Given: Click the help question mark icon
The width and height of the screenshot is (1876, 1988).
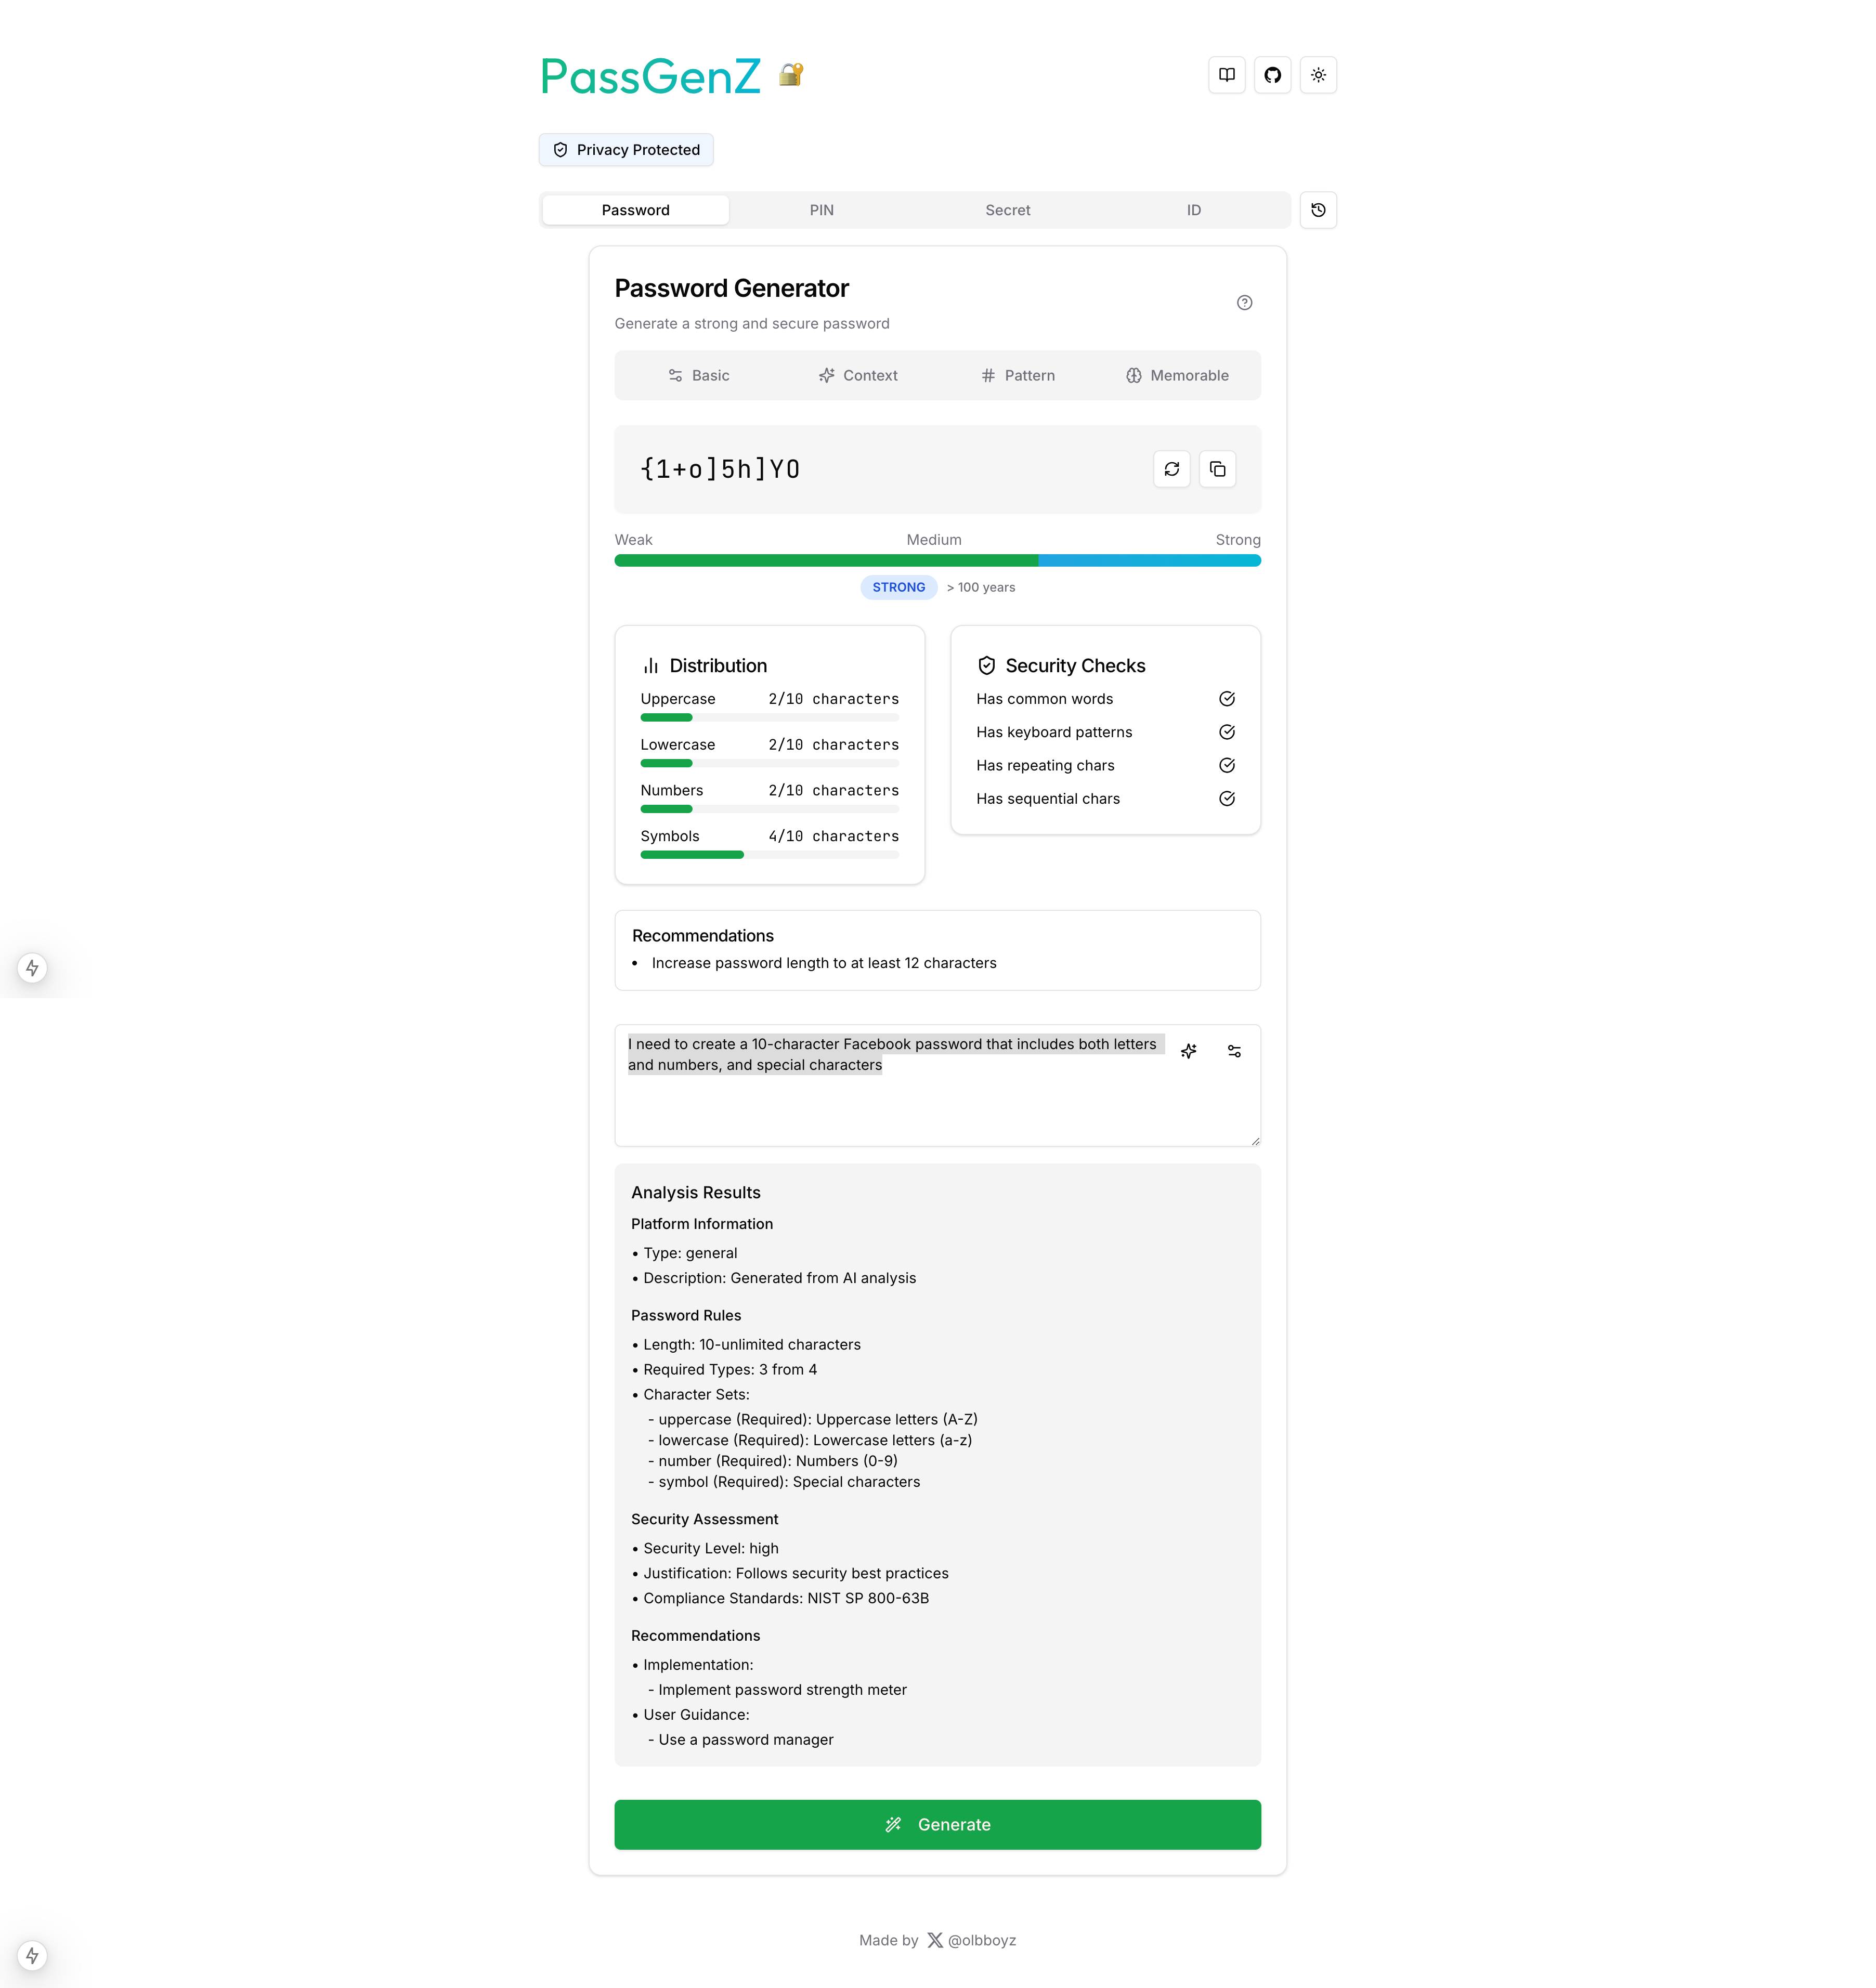Looking at the screenshot, I should click(1244, 303).
